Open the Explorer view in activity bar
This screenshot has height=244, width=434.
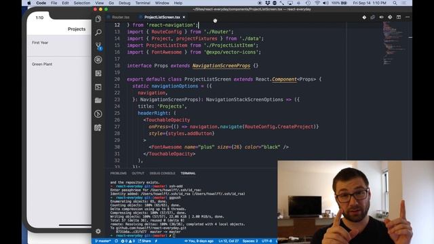[98, 19]
